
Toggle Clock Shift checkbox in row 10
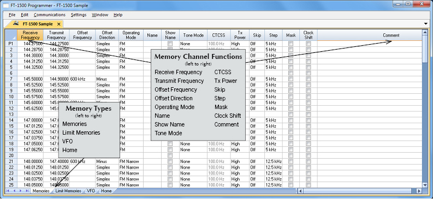[308, 97]
